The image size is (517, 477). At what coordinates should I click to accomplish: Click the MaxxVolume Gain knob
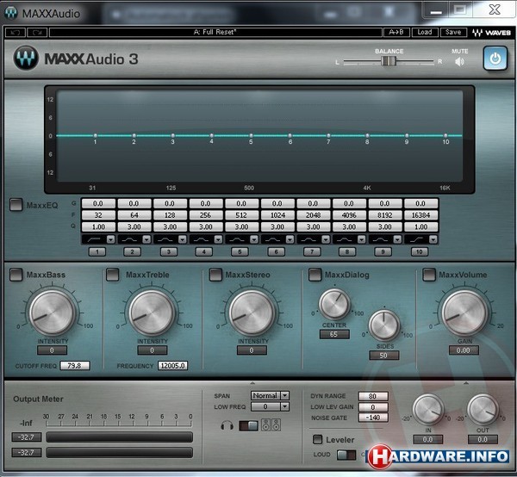tap(464, 313)
